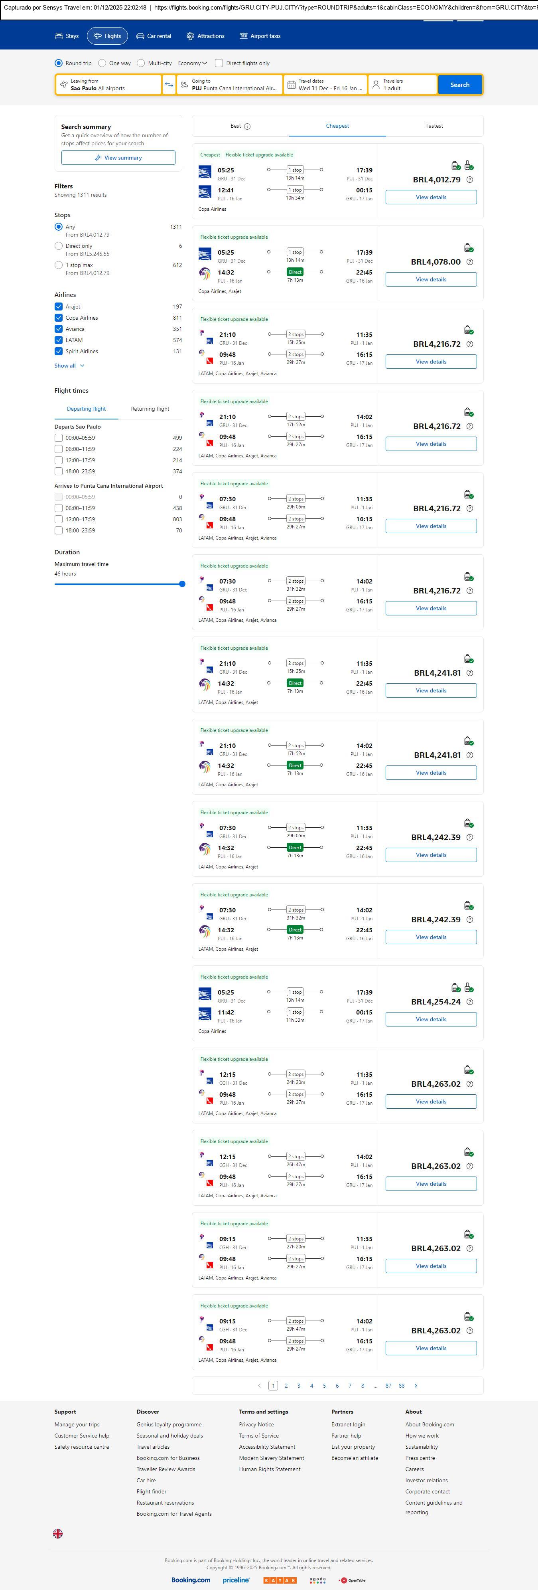Uncheck the Spirit Airlines filter
The width and height of the screenshot is (538, 1590).
[x=59, y=351]
